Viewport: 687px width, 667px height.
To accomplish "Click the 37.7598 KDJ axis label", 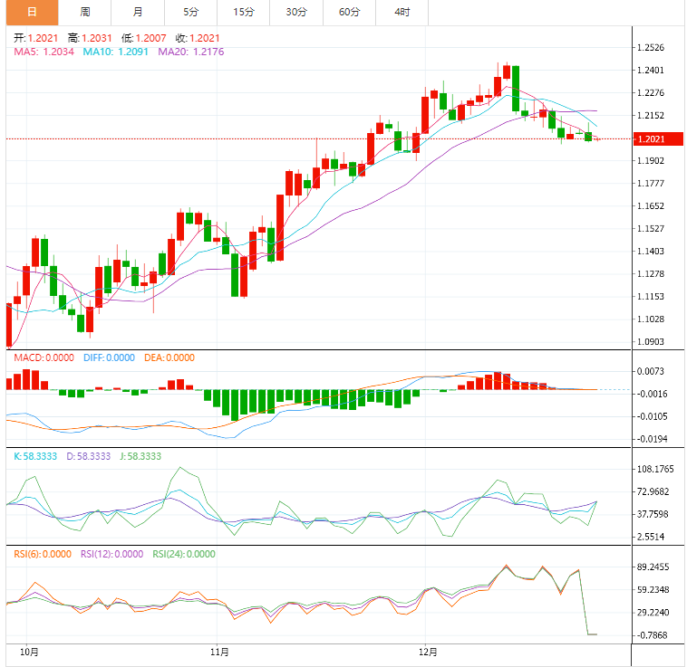I will pos(653,514).
